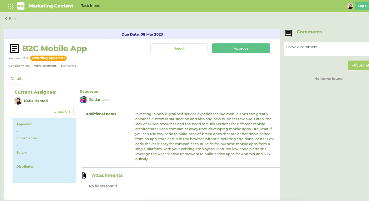Open your profile avatar in the top bar
Viewport: 369px width, 201px height.
coord(350,6)
